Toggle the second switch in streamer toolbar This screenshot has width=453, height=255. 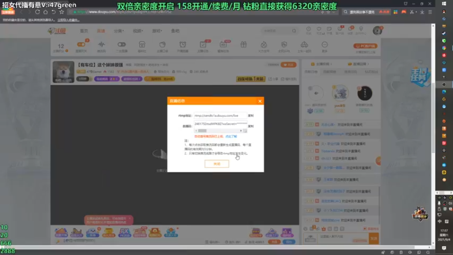tap(122, 45)
